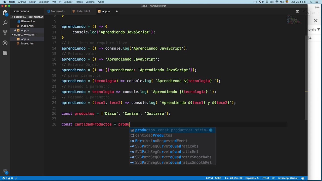Open the Extensions view icon
The width and height of the screenshot is (322, 181).
click(x=5, y=53)
